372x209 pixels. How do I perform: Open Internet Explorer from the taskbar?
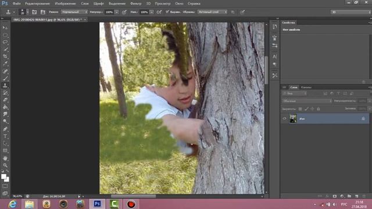pyautogui.click(x=12, y=204)
